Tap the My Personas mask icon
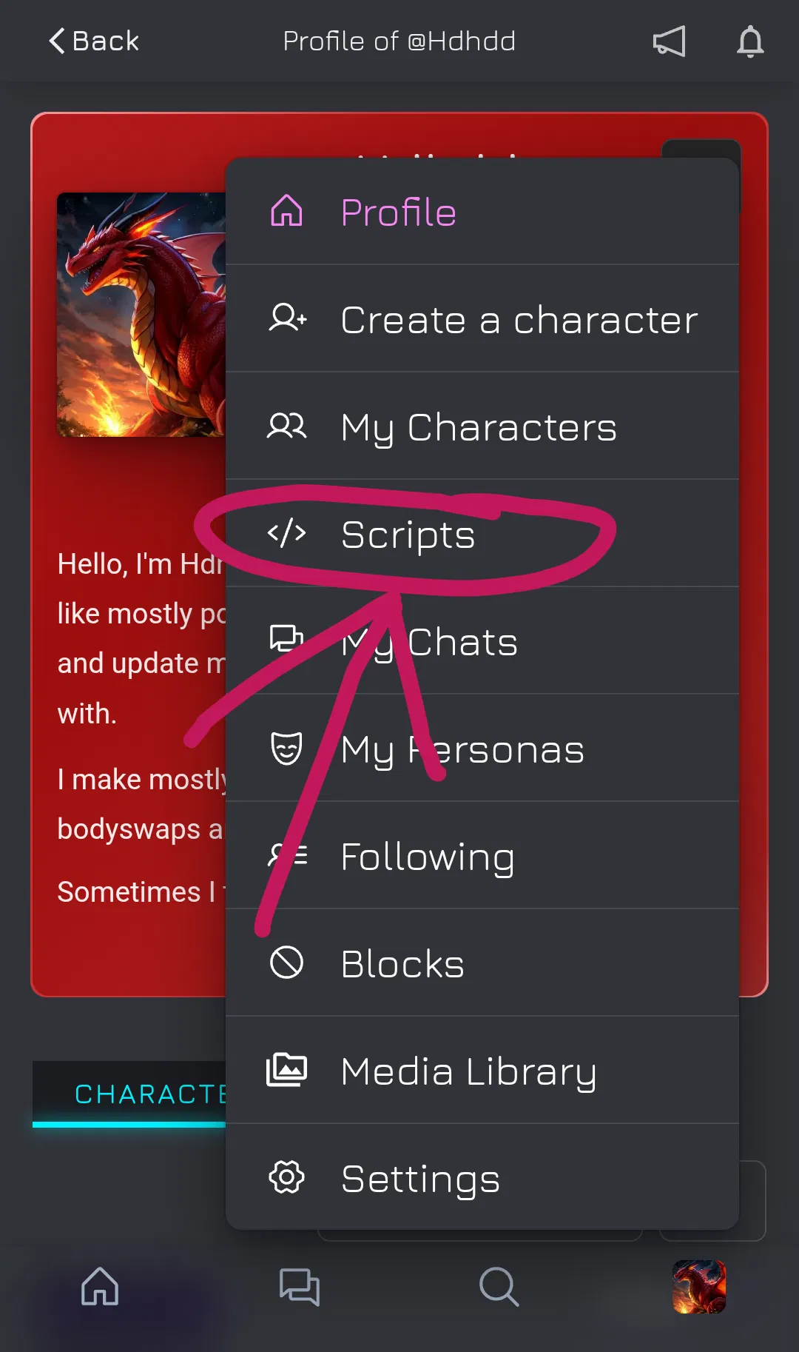The width and height of the screenshot is (799, 1352). (286, 749)
